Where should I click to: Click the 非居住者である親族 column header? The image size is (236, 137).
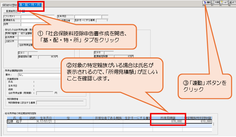click(x=108, y=118)
